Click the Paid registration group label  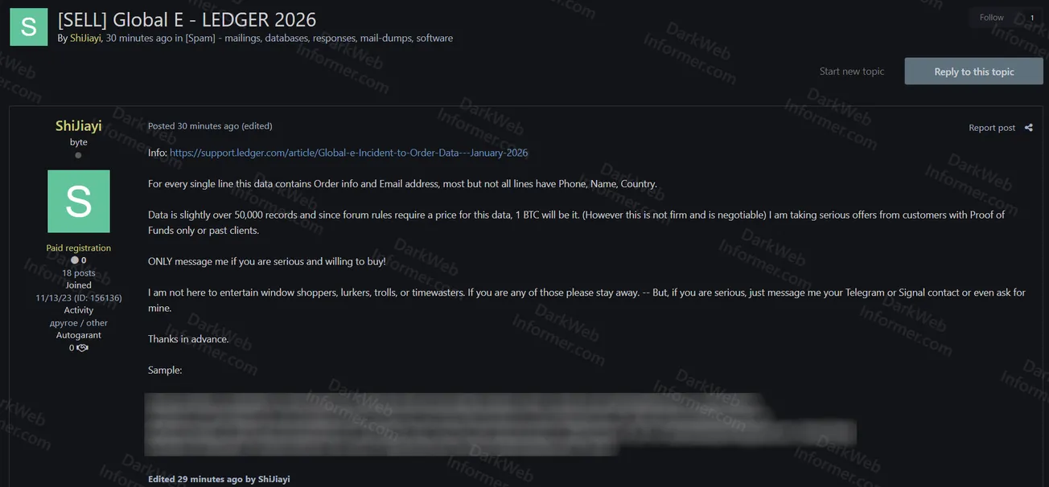79,248
